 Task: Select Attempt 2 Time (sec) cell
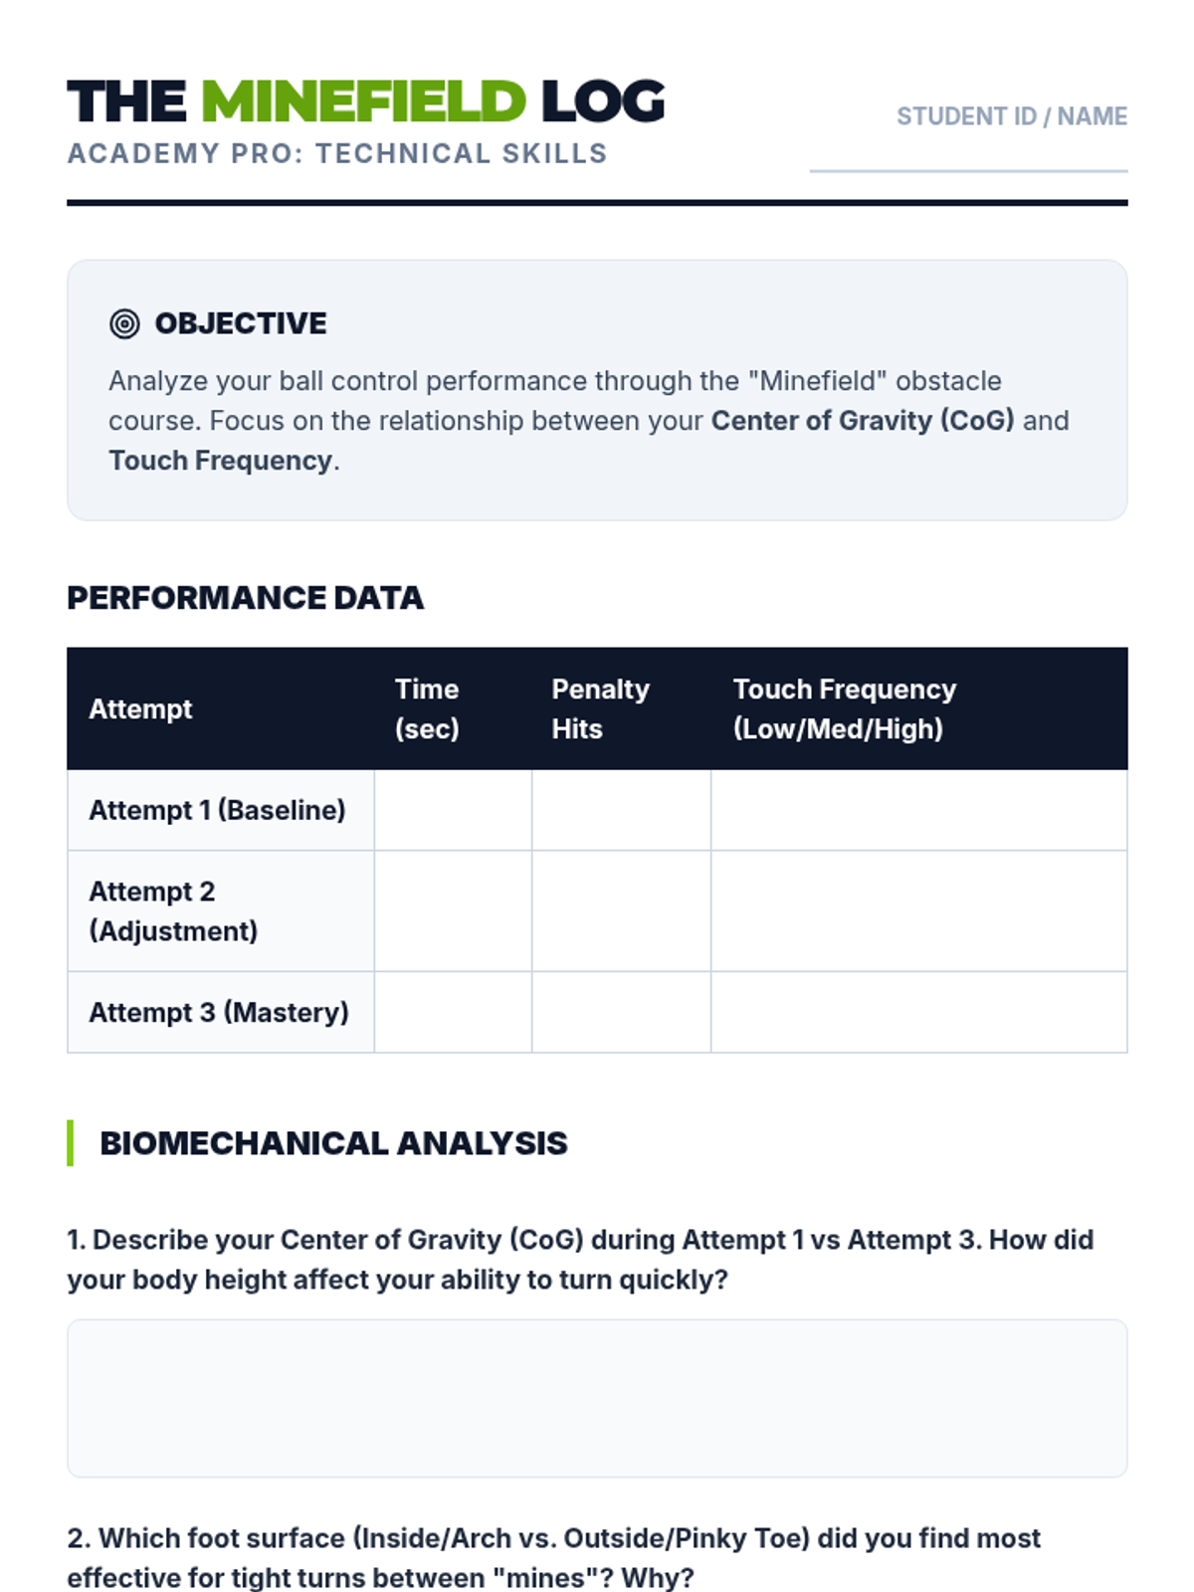pos(453,911)
